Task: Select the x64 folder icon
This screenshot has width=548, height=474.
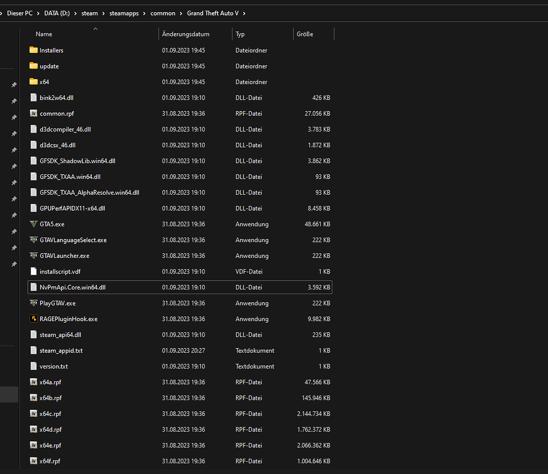Action: 33,82
